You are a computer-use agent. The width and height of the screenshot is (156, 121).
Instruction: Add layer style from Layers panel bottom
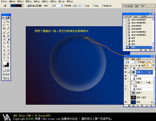[x=129, y=106]
